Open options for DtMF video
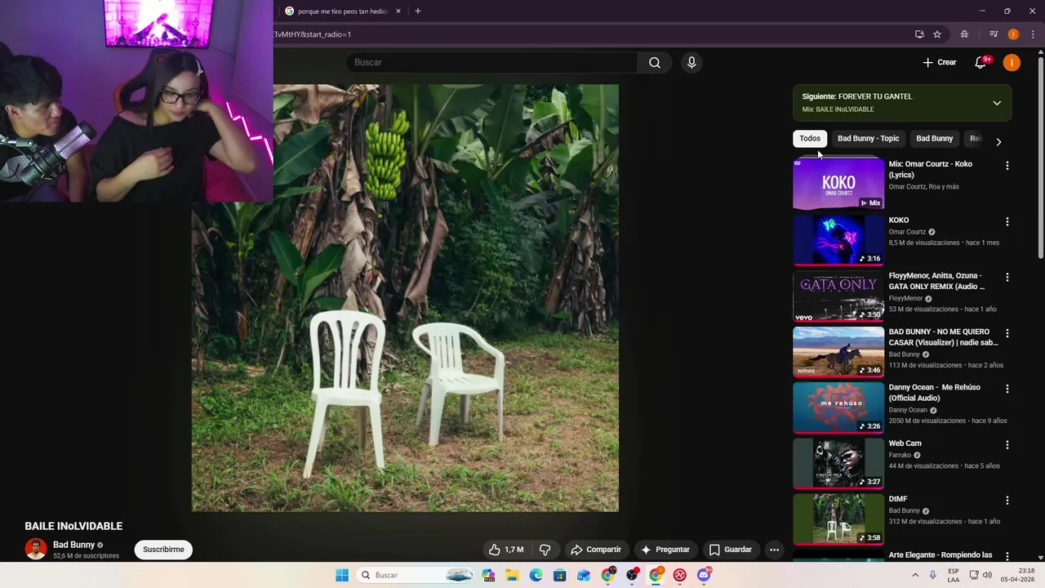Image resolution: width=1045 pixels, height=588 pixels. tap(1007, 500)
